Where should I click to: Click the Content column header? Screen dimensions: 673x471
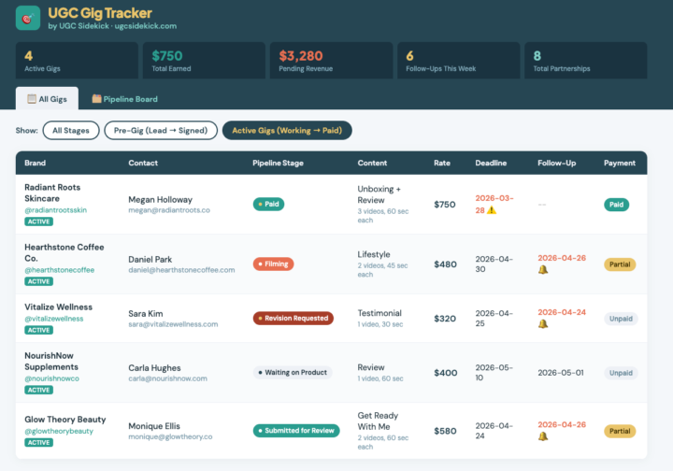click(372, 163)
